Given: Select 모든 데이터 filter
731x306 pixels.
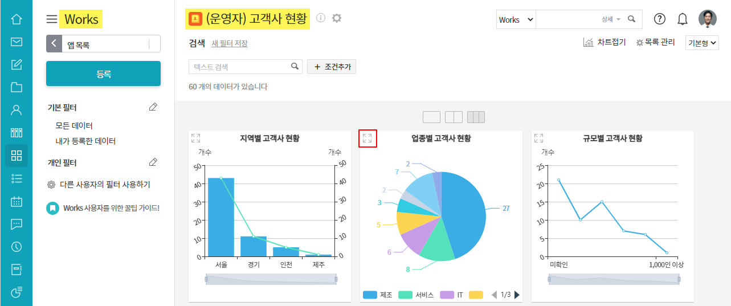Looking at the screenshot, I should (x=74, y=125).
